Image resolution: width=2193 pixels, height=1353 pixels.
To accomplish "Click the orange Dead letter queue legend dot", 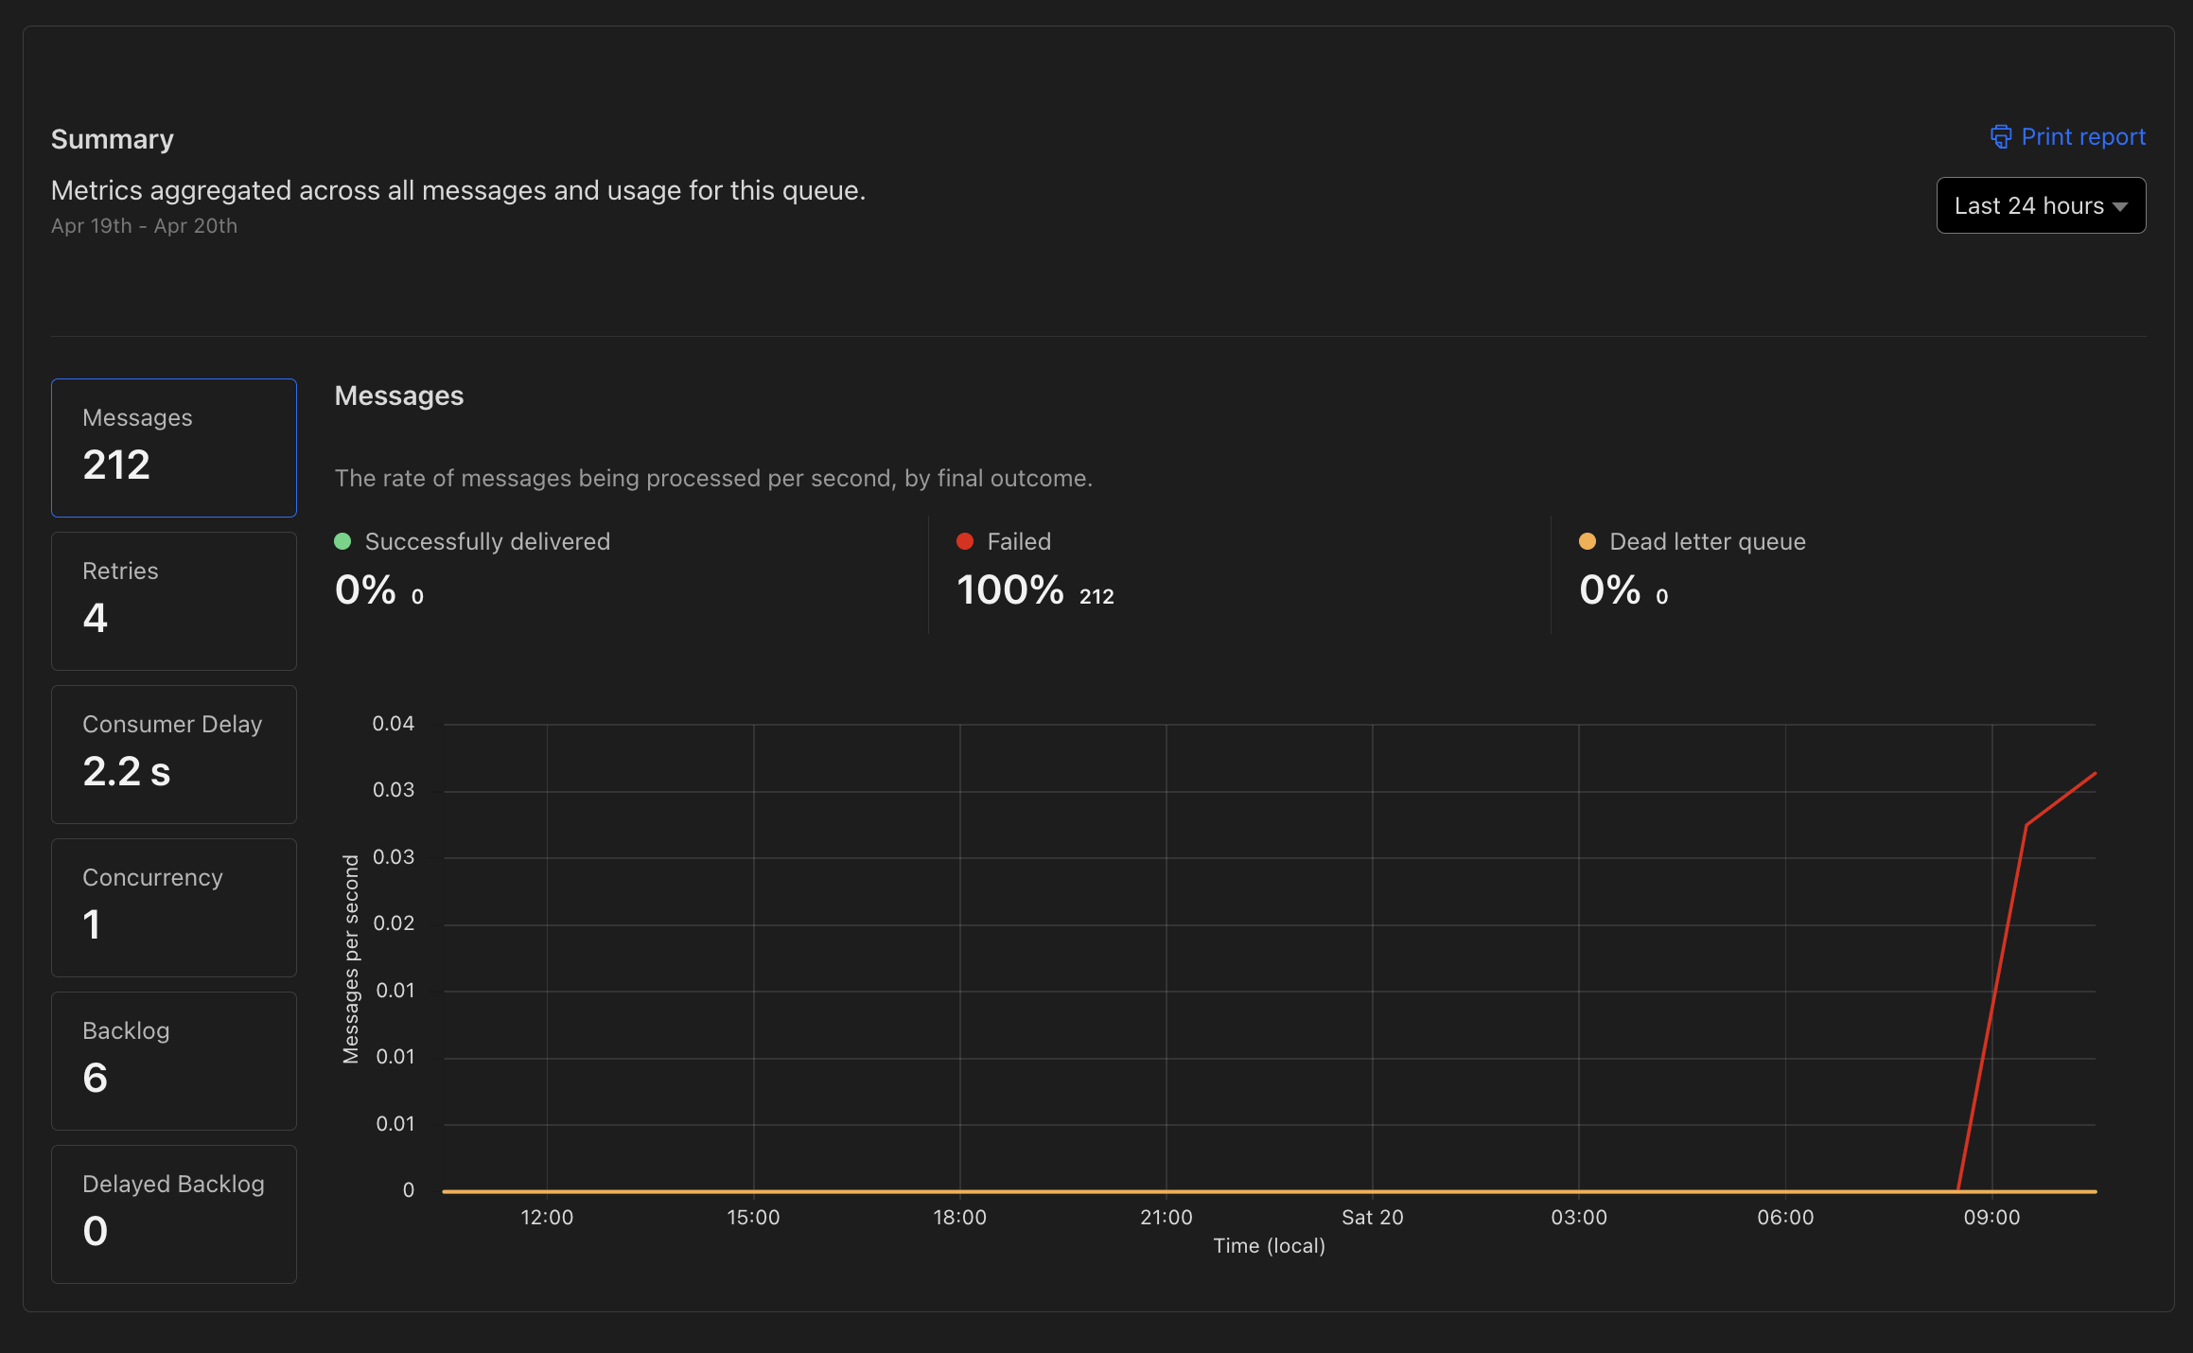I will pyautogui.click(x=1587, y=541).
